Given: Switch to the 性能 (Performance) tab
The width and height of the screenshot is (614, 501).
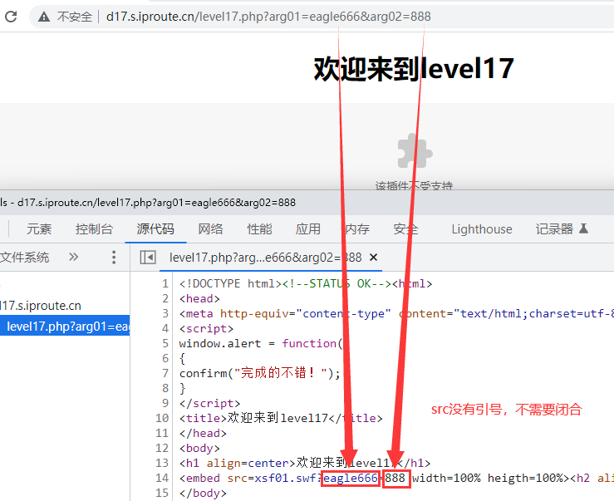Looking at the screenshot, I should click(259, 229).
